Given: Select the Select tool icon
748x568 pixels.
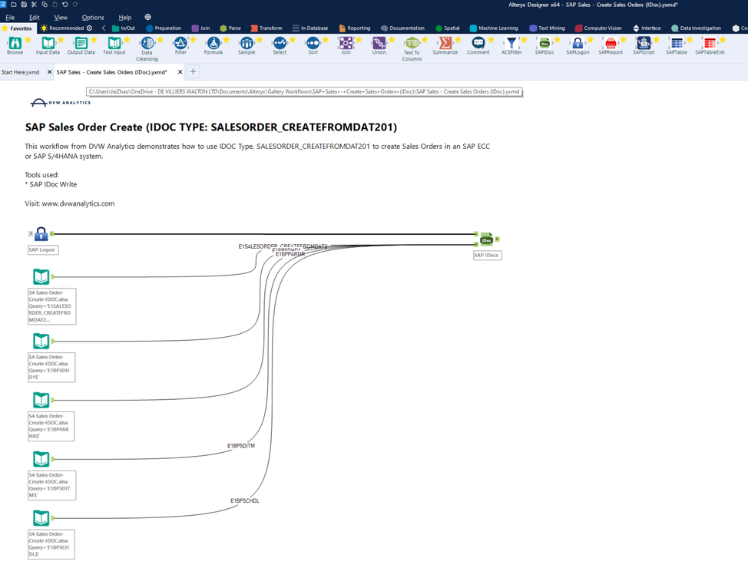Looking at the screenshot, I should [280, 43].
